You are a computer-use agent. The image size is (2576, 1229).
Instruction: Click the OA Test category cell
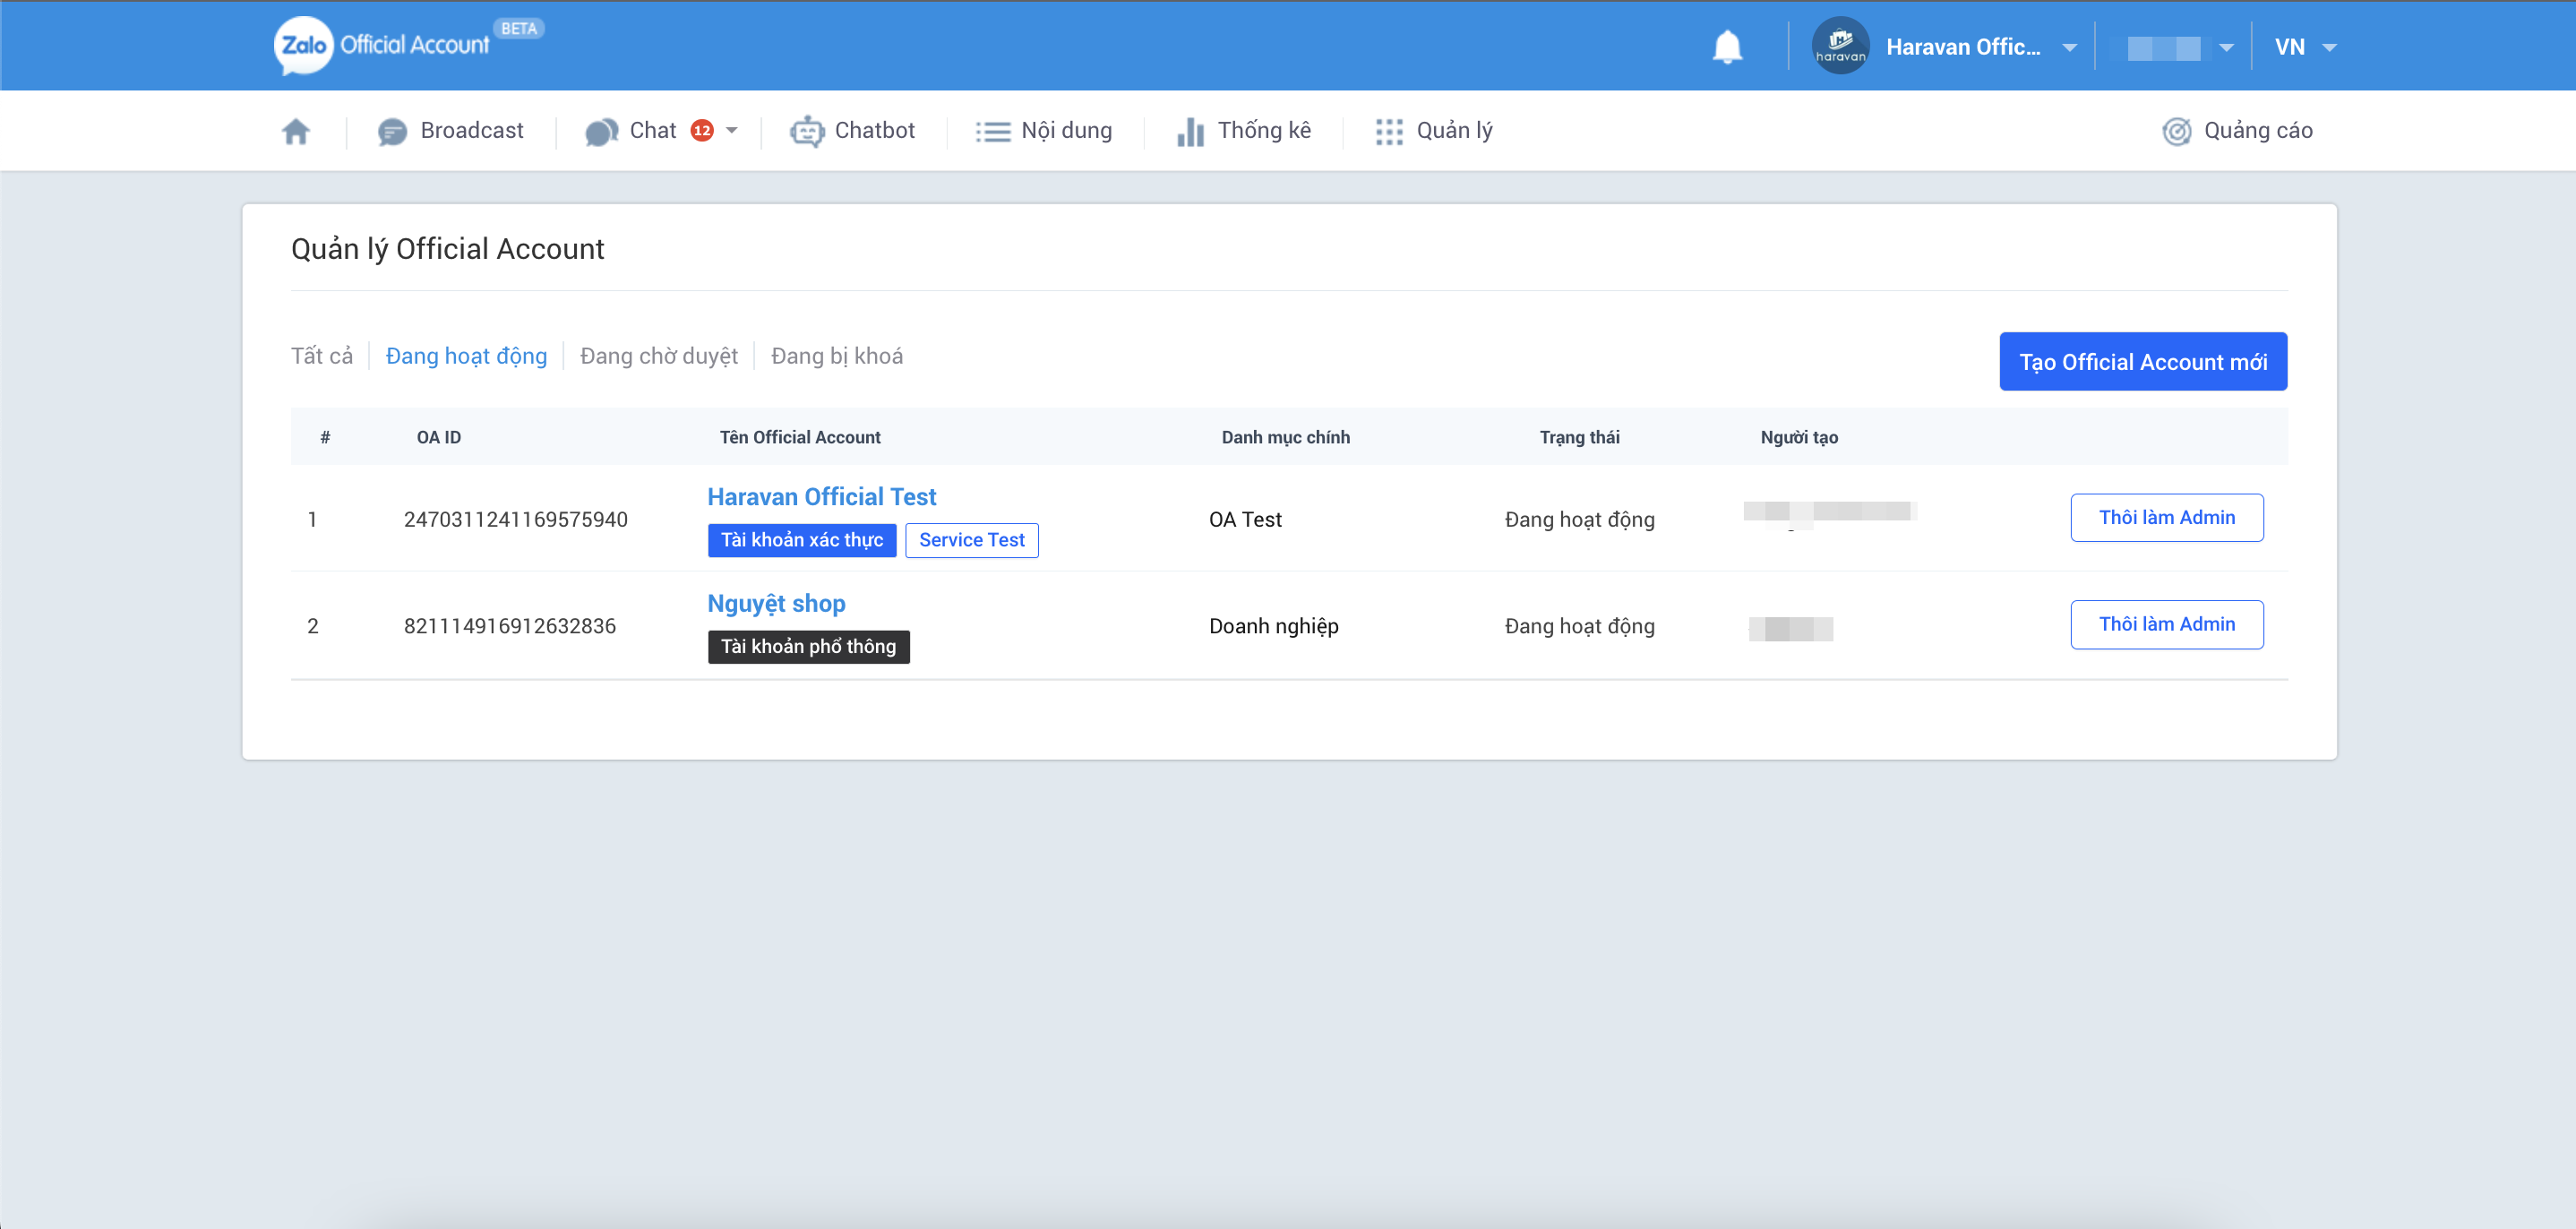[1245, 520]
